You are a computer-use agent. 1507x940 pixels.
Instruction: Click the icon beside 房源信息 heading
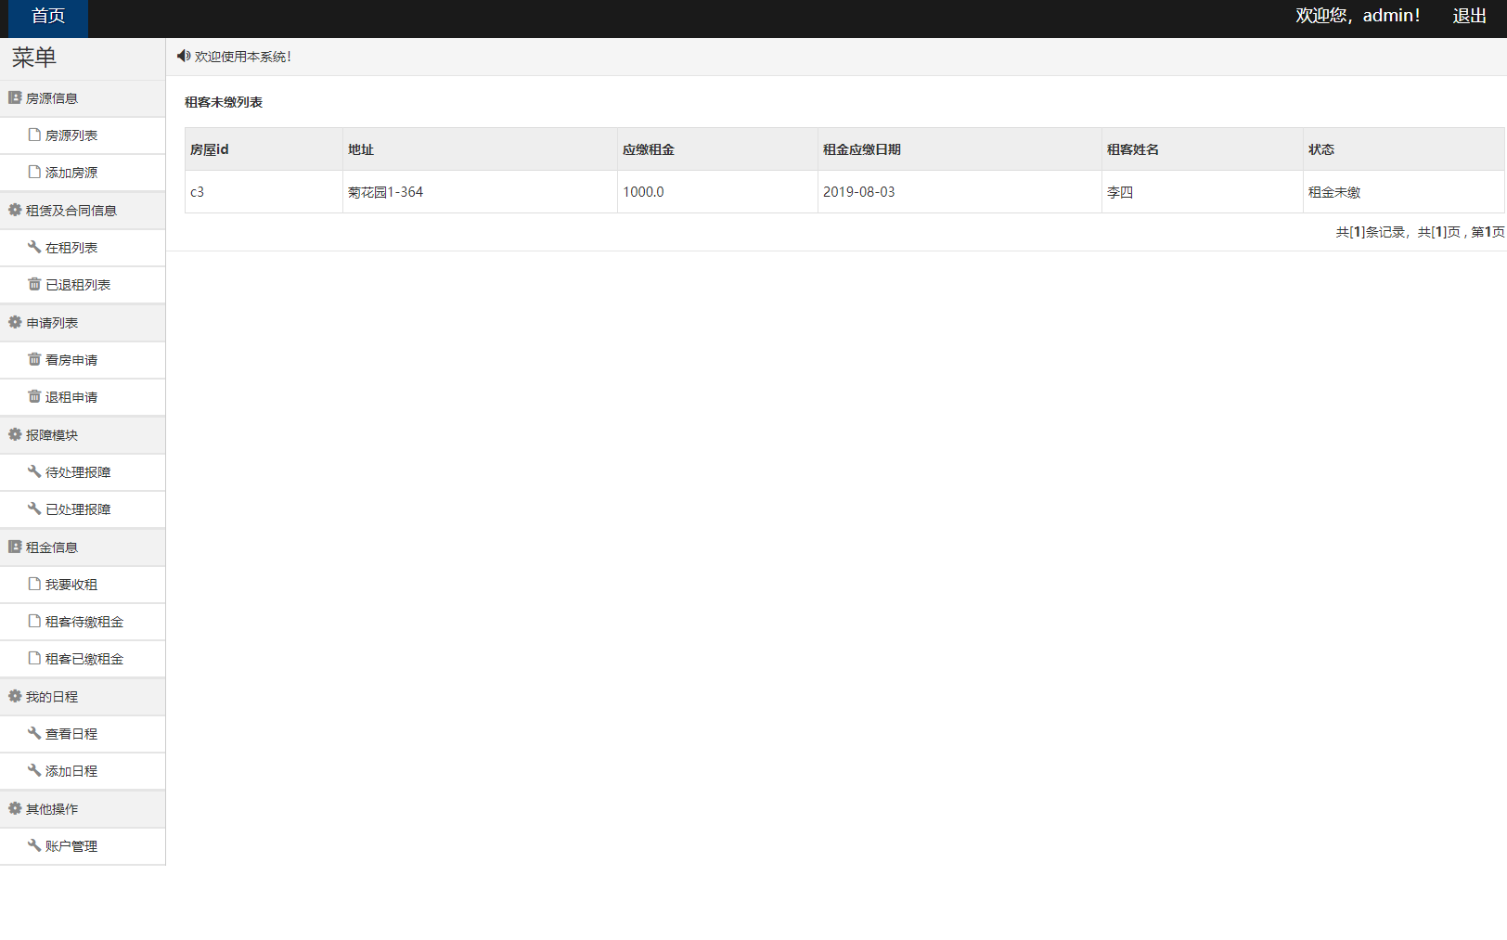click(15, 97)
